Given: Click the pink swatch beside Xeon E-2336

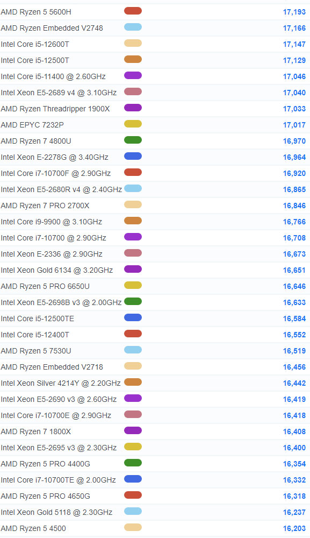Looking at the screenshot, I should [133, 253].
